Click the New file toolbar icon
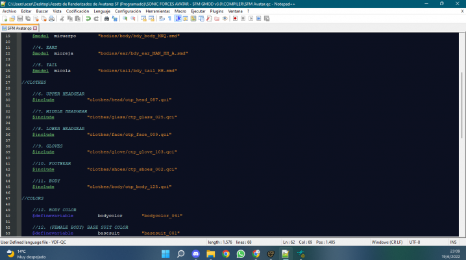 coord(5,19)
